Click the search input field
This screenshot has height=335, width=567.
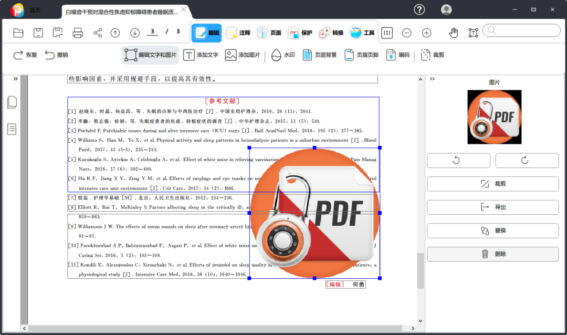(522, 30)
